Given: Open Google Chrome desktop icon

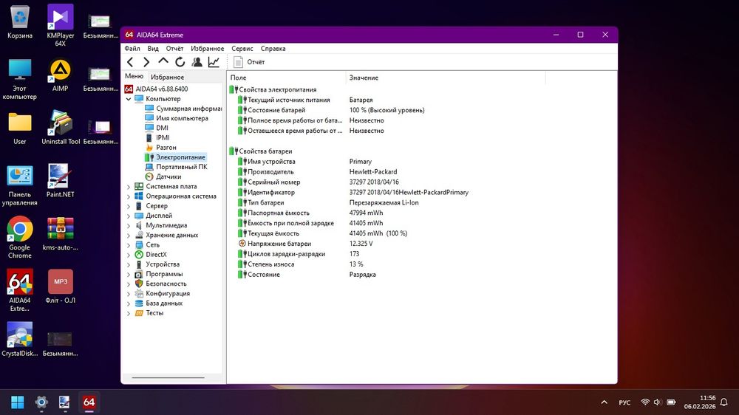Looking at the screenshot, I should pos(20,238).
